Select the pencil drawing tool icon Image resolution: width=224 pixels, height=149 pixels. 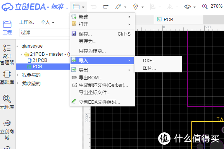pyautogui.click(x=118, y=7)
